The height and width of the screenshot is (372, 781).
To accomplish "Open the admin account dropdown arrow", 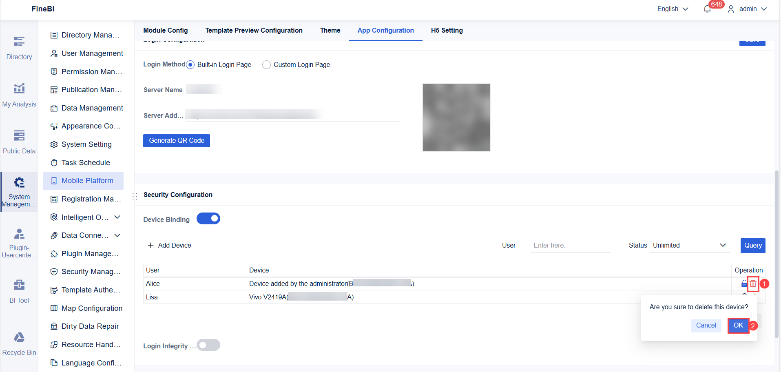I will click(x=764, y=9).
